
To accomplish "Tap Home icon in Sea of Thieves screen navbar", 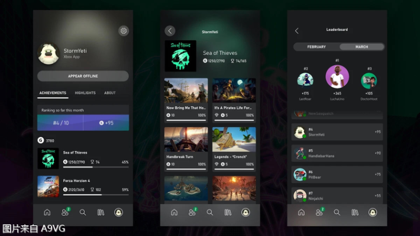I will [175, 212].
